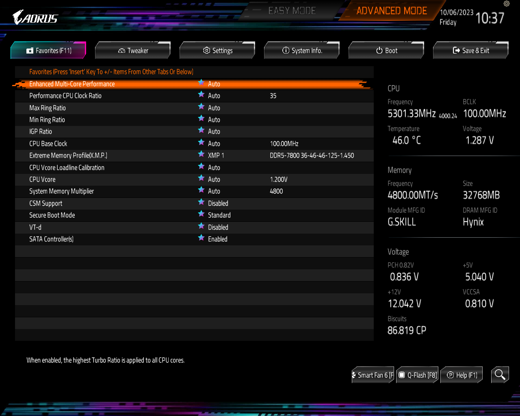Open Secure Boot Mode Standard option
This screenshot has height=416, width=520.
pyautogui.click(x=219, y=215)
